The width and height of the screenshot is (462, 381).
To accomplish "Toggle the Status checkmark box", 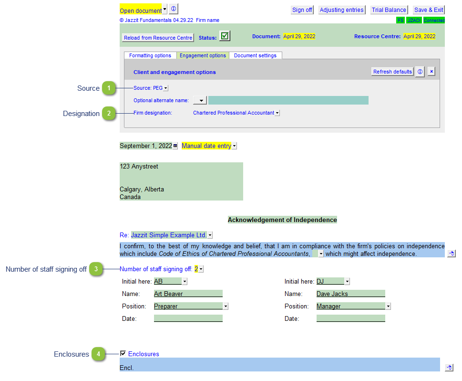I will tap(225, 36).
